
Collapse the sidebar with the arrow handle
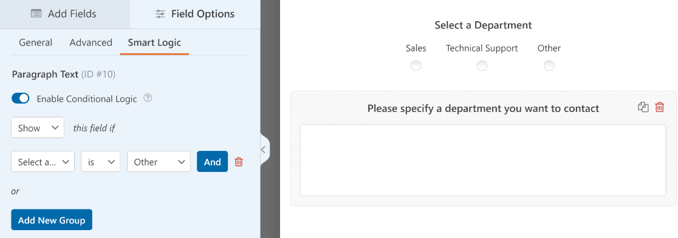263,150
